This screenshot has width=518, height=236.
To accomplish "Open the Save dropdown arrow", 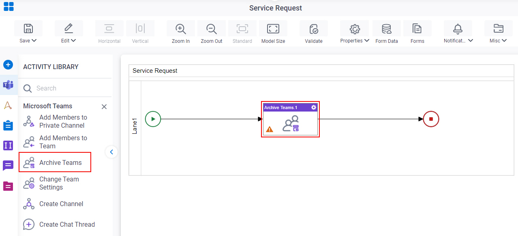I will pyautogui.click(x=34, y=40).
